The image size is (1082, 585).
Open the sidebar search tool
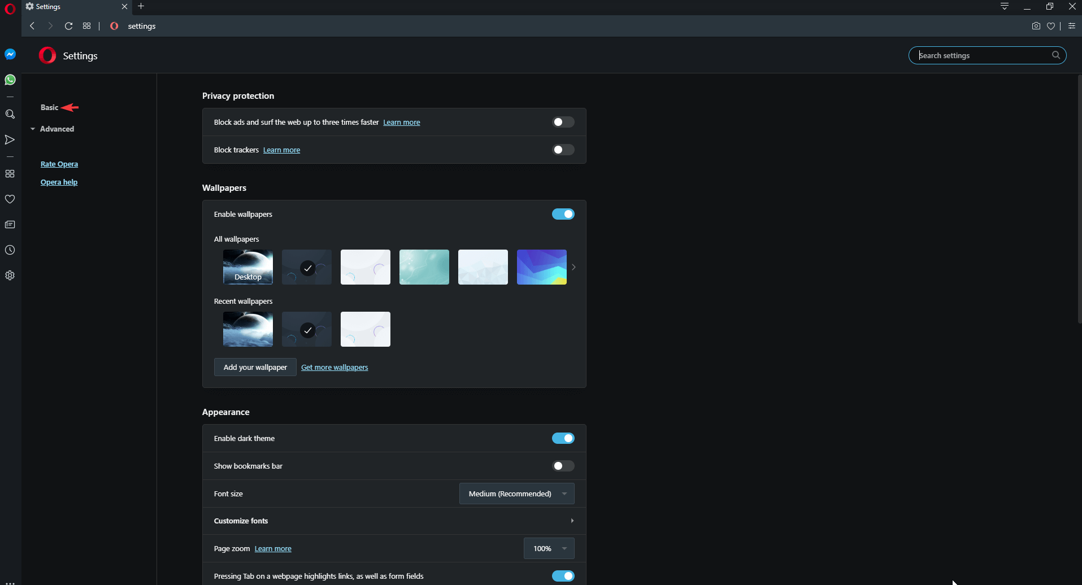pos(10,114)
